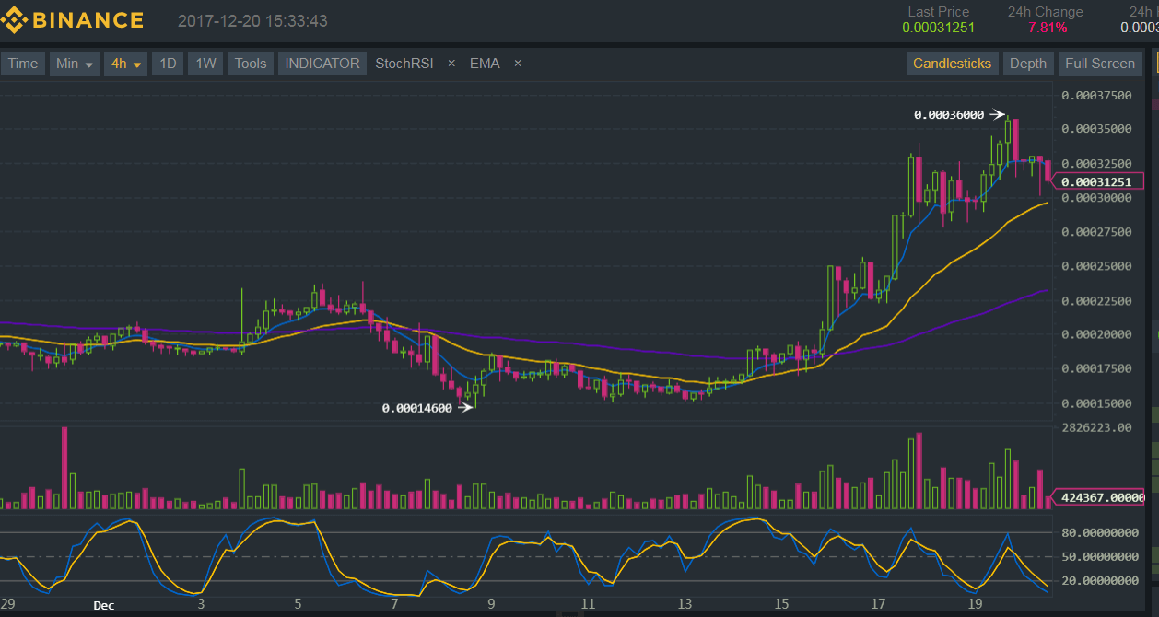This screenshot has width=1159, height=617.
Task: Click the current price tag 0.00031251 on axis
Action: click(1096, 181)
